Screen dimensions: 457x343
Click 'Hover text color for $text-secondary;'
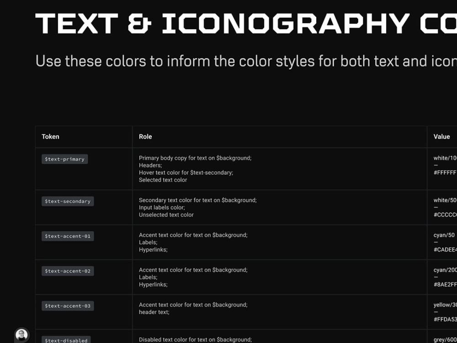pyautogui.click(x=186, y=172)
